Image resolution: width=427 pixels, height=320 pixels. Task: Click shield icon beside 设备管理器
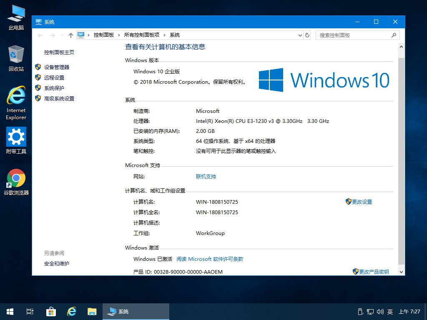pos(38,67)
